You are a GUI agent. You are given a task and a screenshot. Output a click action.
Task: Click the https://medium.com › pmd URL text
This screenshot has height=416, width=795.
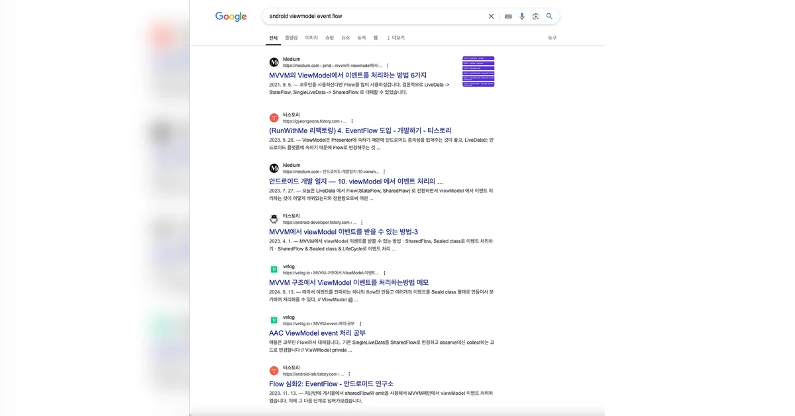[333, 66]
